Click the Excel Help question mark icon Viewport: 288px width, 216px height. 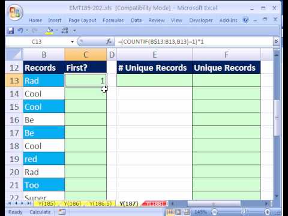point(245,20)
